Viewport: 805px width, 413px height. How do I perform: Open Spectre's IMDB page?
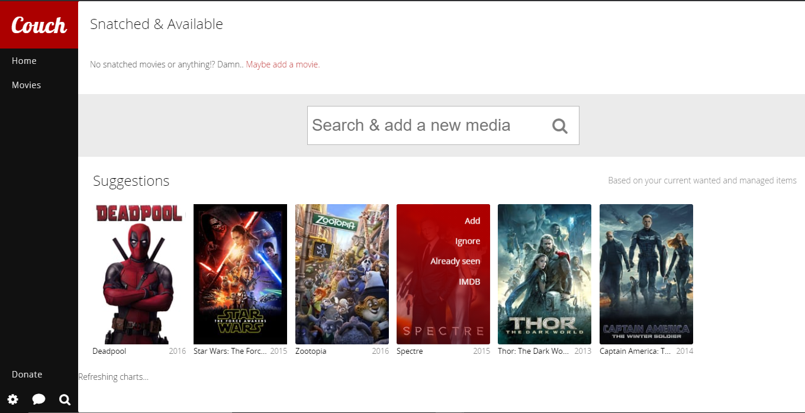click(x=469, y=282)
